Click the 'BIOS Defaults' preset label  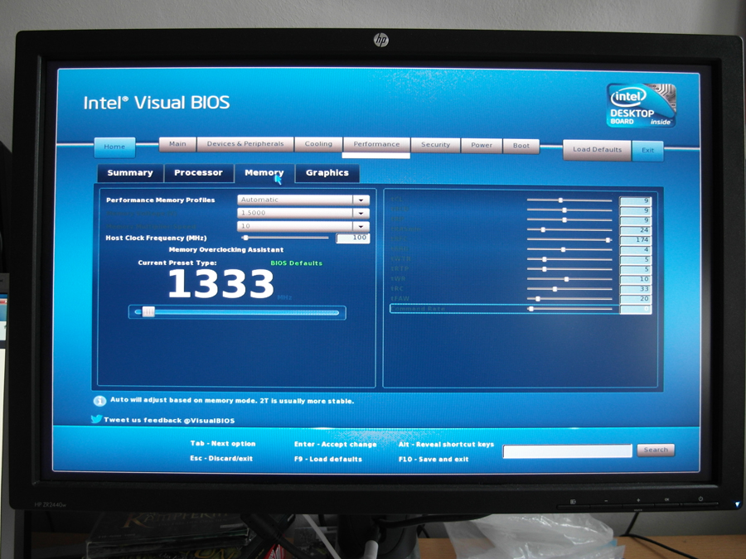click(297, 263)
